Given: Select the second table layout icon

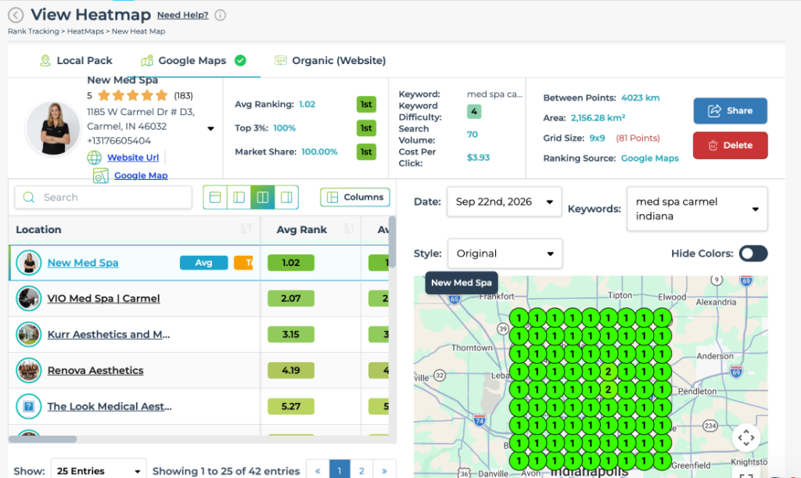Looking at the screenshot, I should click(239, 197).
